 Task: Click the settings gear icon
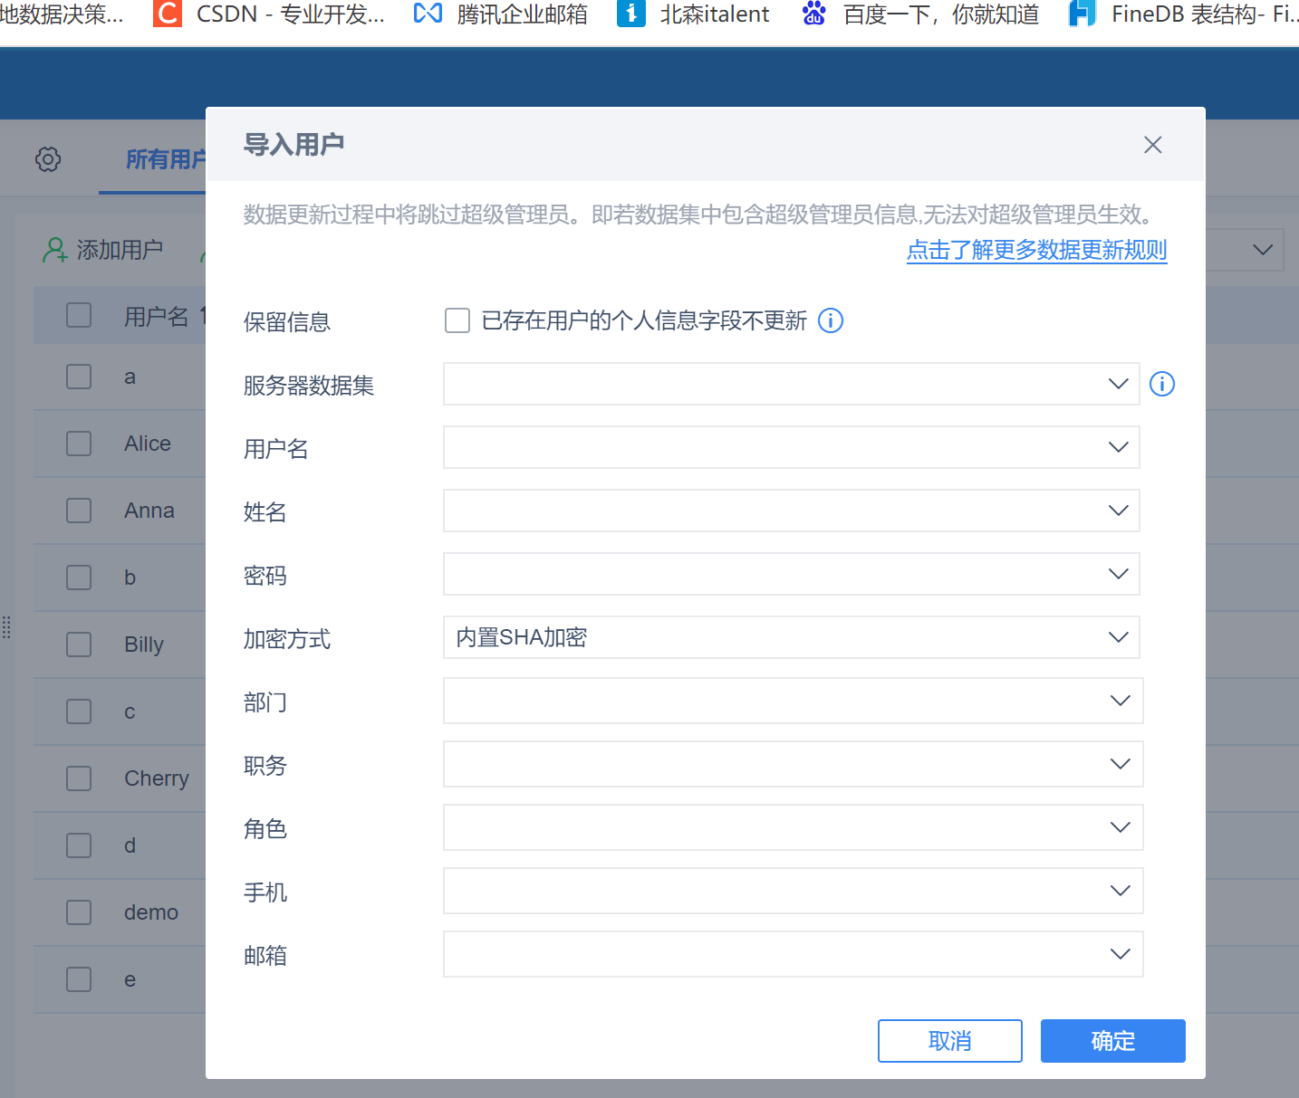pyautogui.click(x=48, y=159)
